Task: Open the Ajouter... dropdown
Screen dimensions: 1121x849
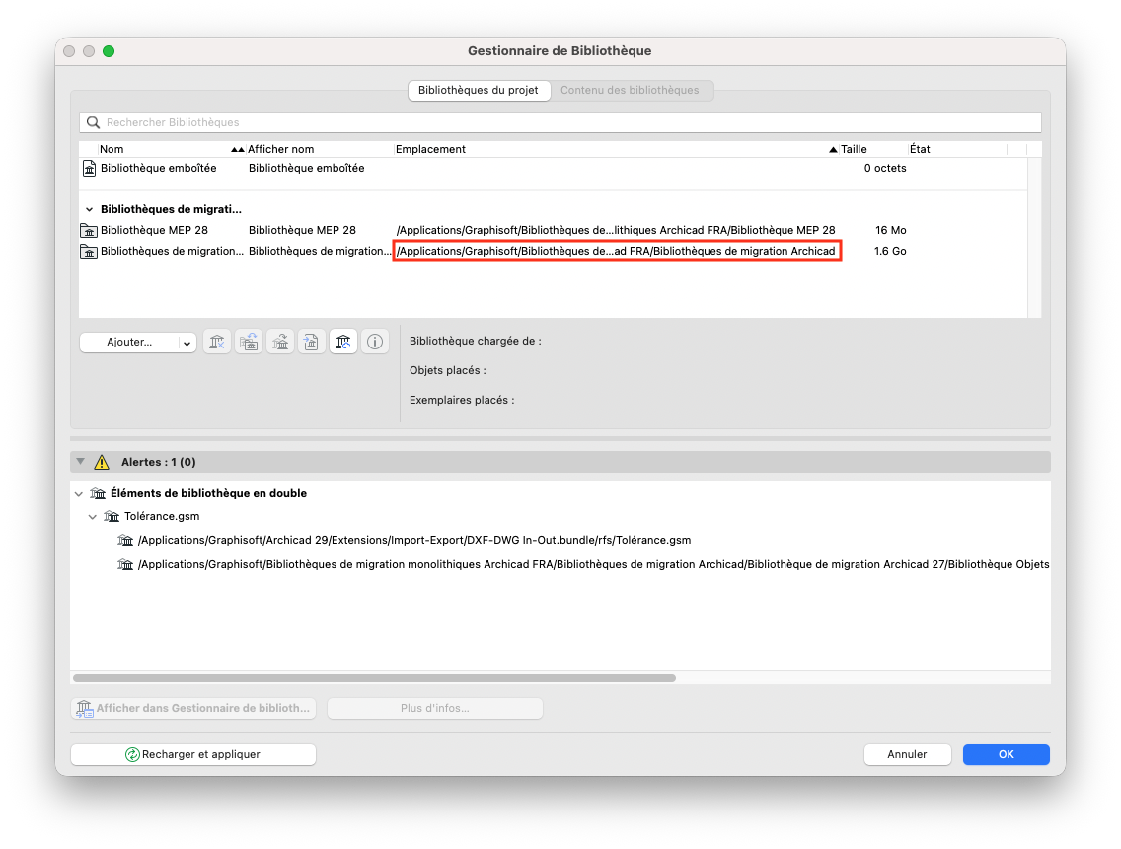Action: point(138,342)
